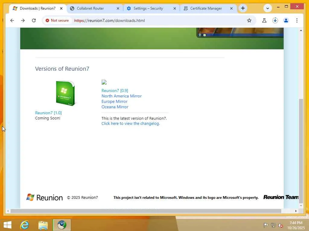309x231 pixels.
Task: Open the network tray icon
Action: (x=273, y=225)
